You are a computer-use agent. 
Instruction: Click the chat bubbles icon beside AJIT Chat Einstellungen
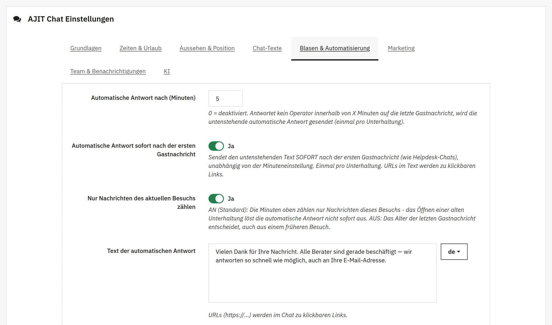coord(17,19)
